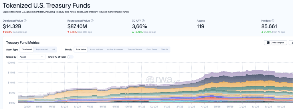Click the $15.0B y-axis label
Viewport: 293px width, 109px height.
[12, 72]
